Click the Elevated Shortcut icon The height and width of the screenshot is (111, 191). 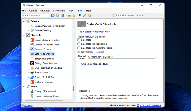(32, 49)
